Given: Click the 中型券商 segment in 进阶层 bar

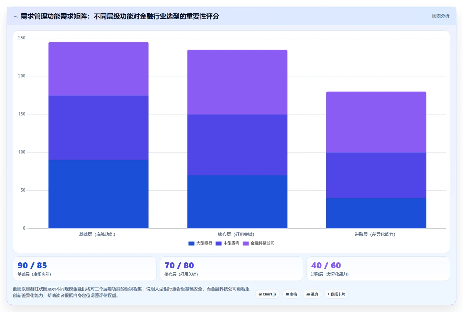Looking at the screenshot, I should pos(376,175).
